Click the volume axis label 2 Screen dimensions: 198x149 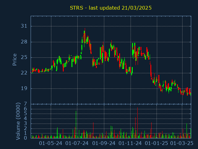click(x=25, y=128)
